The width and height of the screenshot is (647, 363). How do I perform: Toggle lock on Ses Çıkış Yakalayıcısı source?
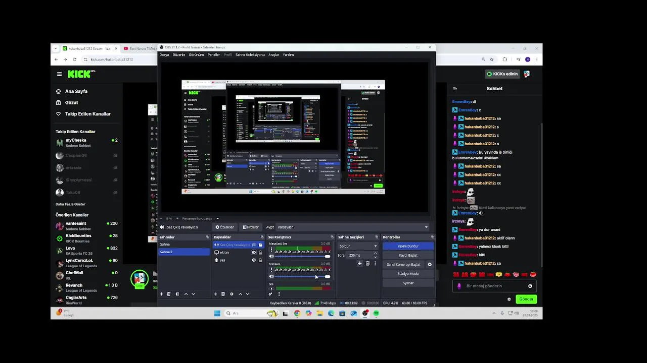(x=260, y=245)
